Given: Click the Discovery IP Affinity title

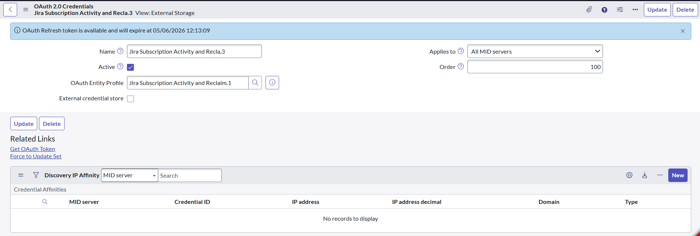Looking at the screenshot, I should tap(72, 175).
